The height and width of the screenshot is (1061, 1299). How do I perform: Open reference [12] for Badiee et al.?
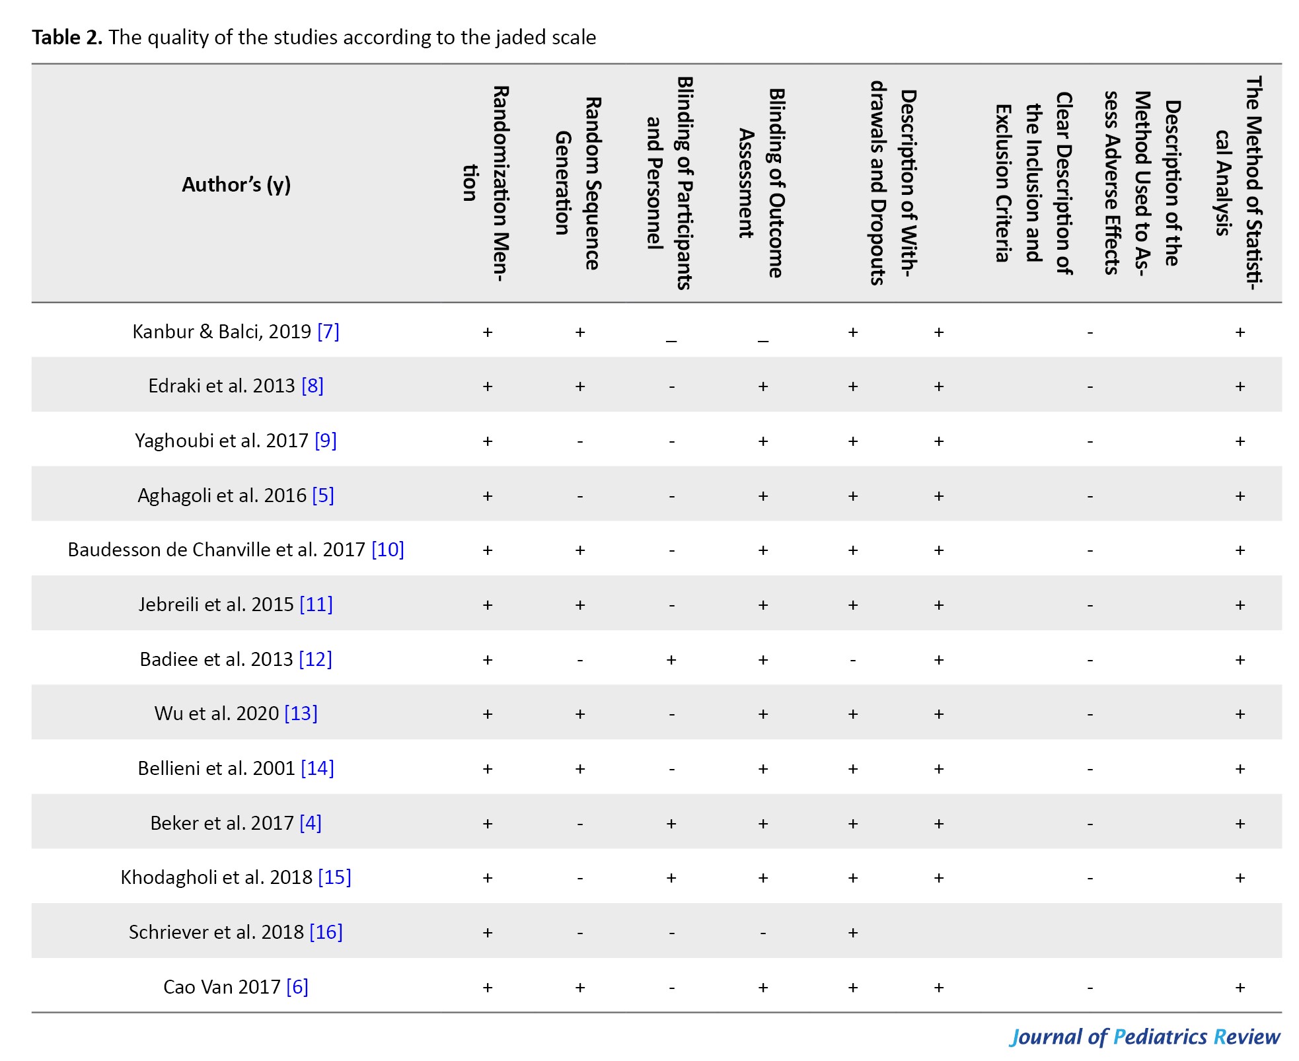[316, 659]
